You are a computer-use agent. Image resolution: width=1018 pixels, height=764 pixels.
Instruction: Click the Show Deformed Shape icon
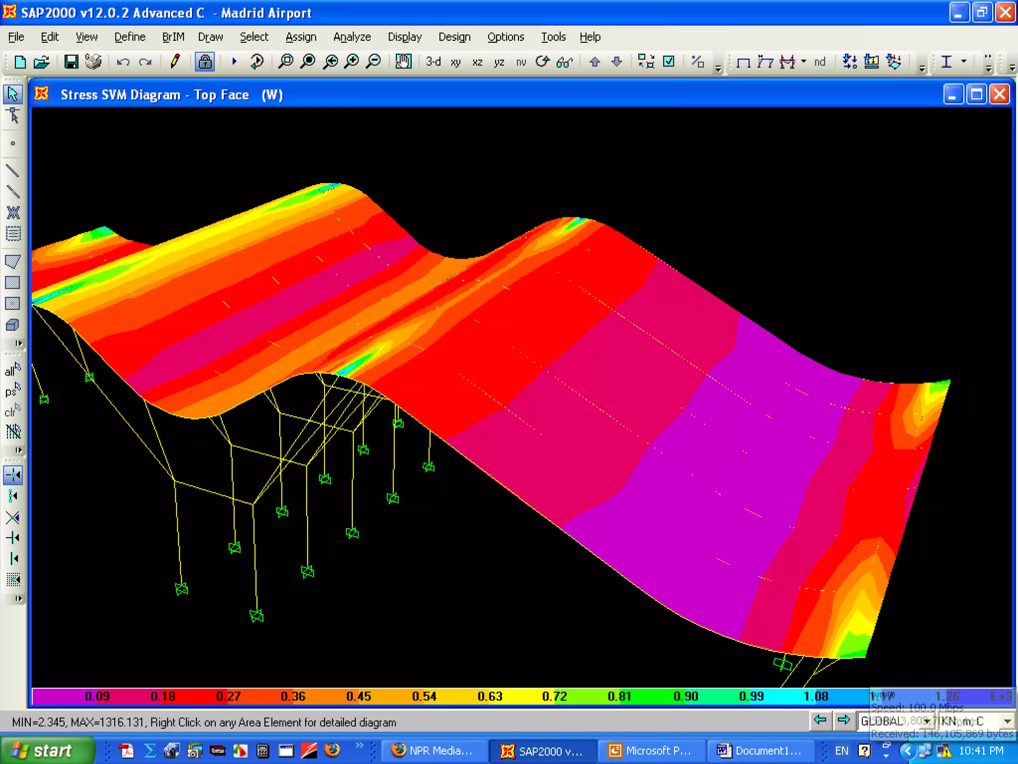click(x=765, y=62)
